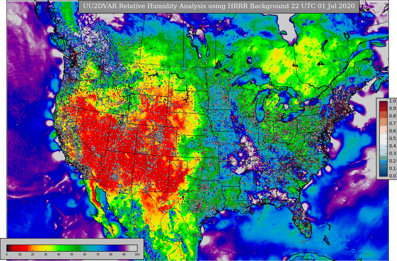Click the yellow band above 30 on humidity colorbar
397x261 pixels.
click(46, 248)
